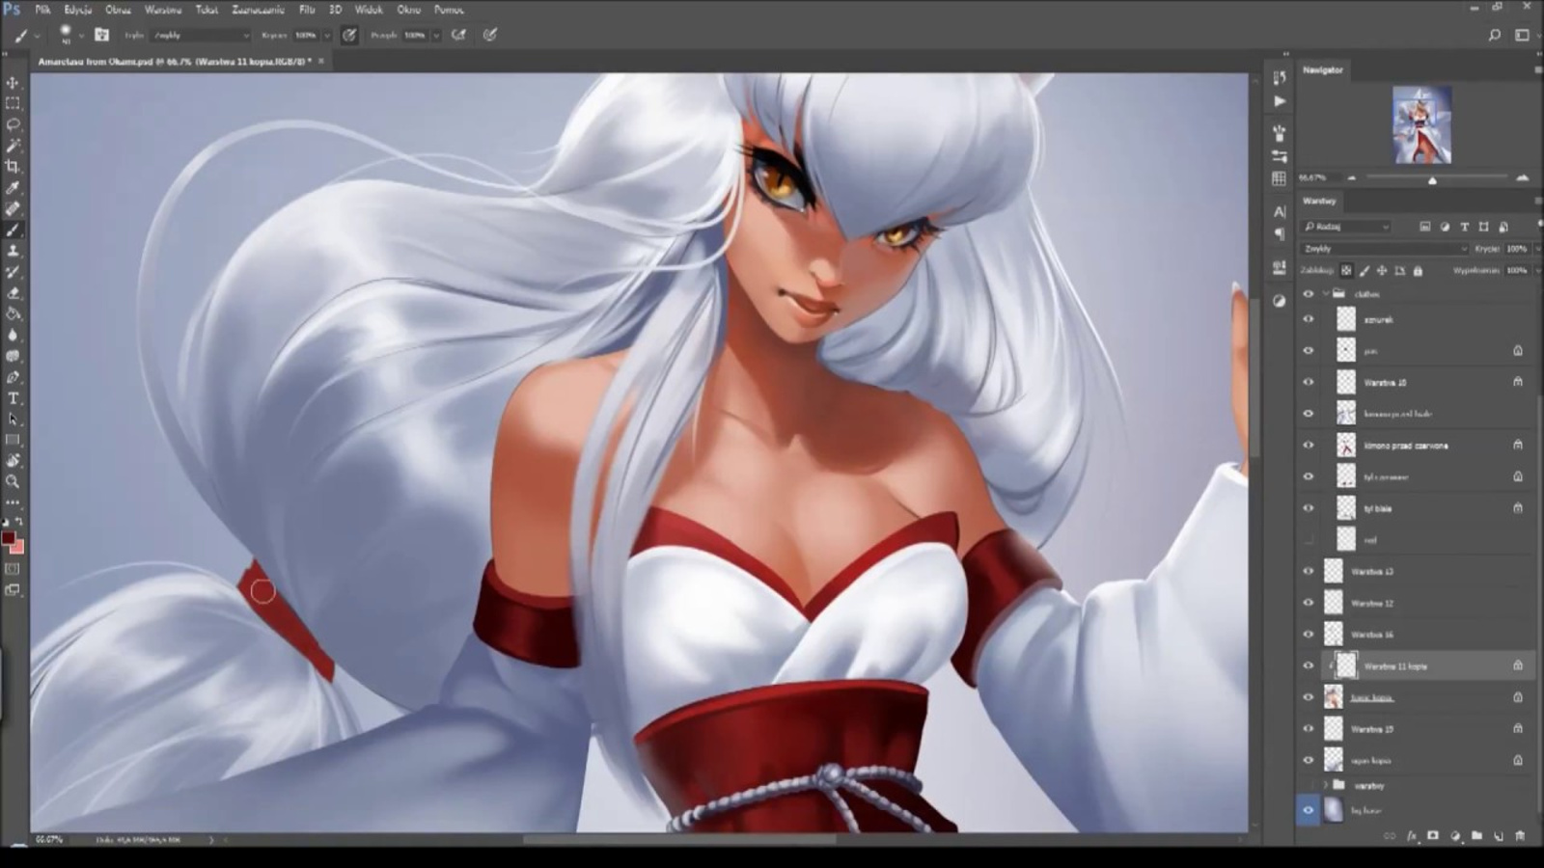
Task: Hide the tyl biale layer
Action: tap(1309, 508)
